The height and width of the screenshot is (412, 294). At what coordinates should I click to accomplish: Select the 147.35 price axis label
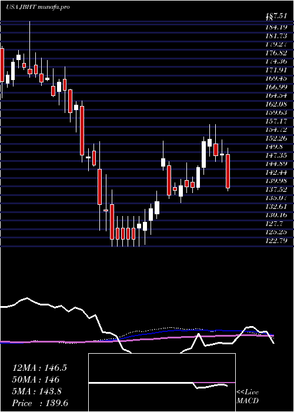[276, 155]
